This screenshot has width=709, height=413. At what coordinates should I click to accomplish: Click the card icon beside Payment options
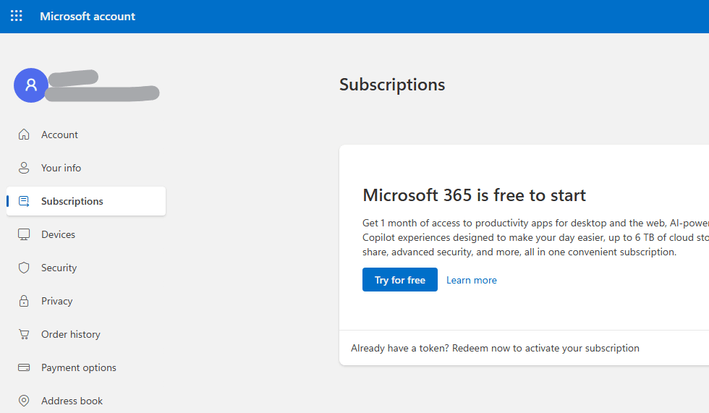coord(24,368)
